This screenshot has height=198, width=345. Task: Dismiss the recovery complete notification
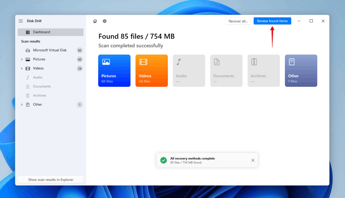tap(253, 160)
